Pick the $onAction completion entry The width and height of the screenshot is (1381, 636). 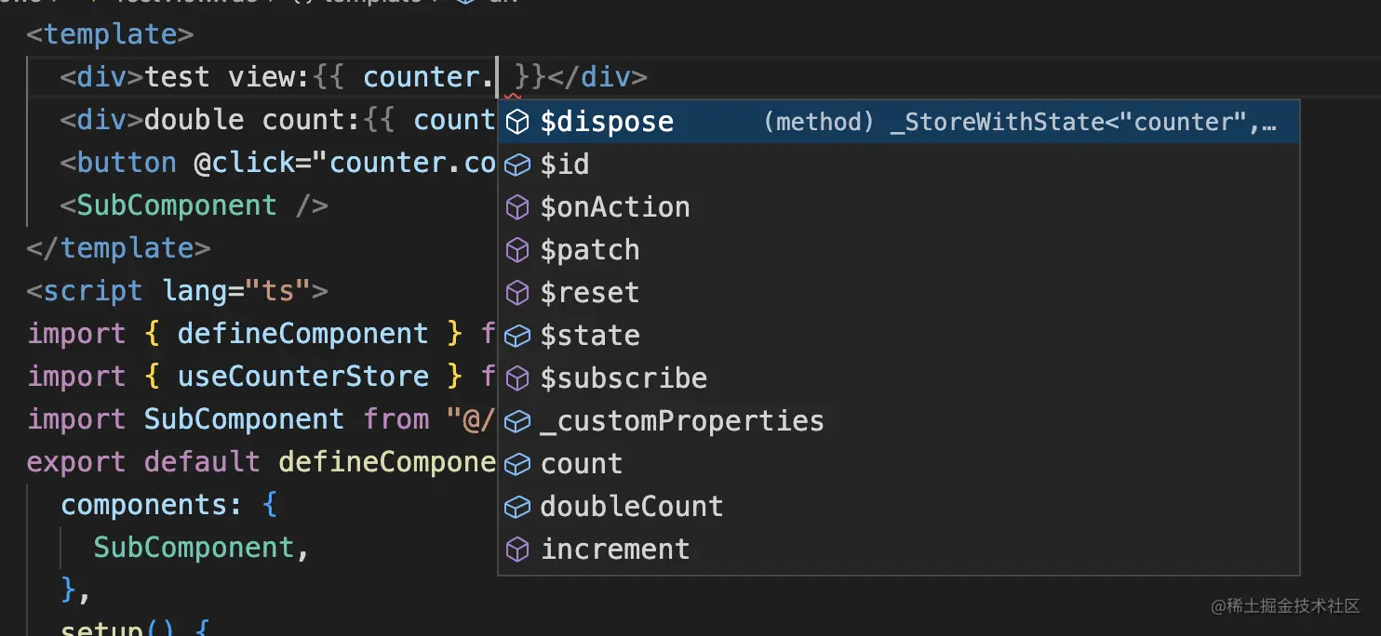click(899, 207)
